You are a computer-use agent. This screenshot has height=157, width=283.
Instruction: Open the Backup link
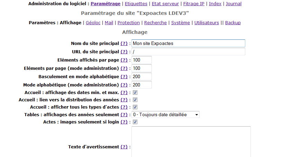coord(233,23)
